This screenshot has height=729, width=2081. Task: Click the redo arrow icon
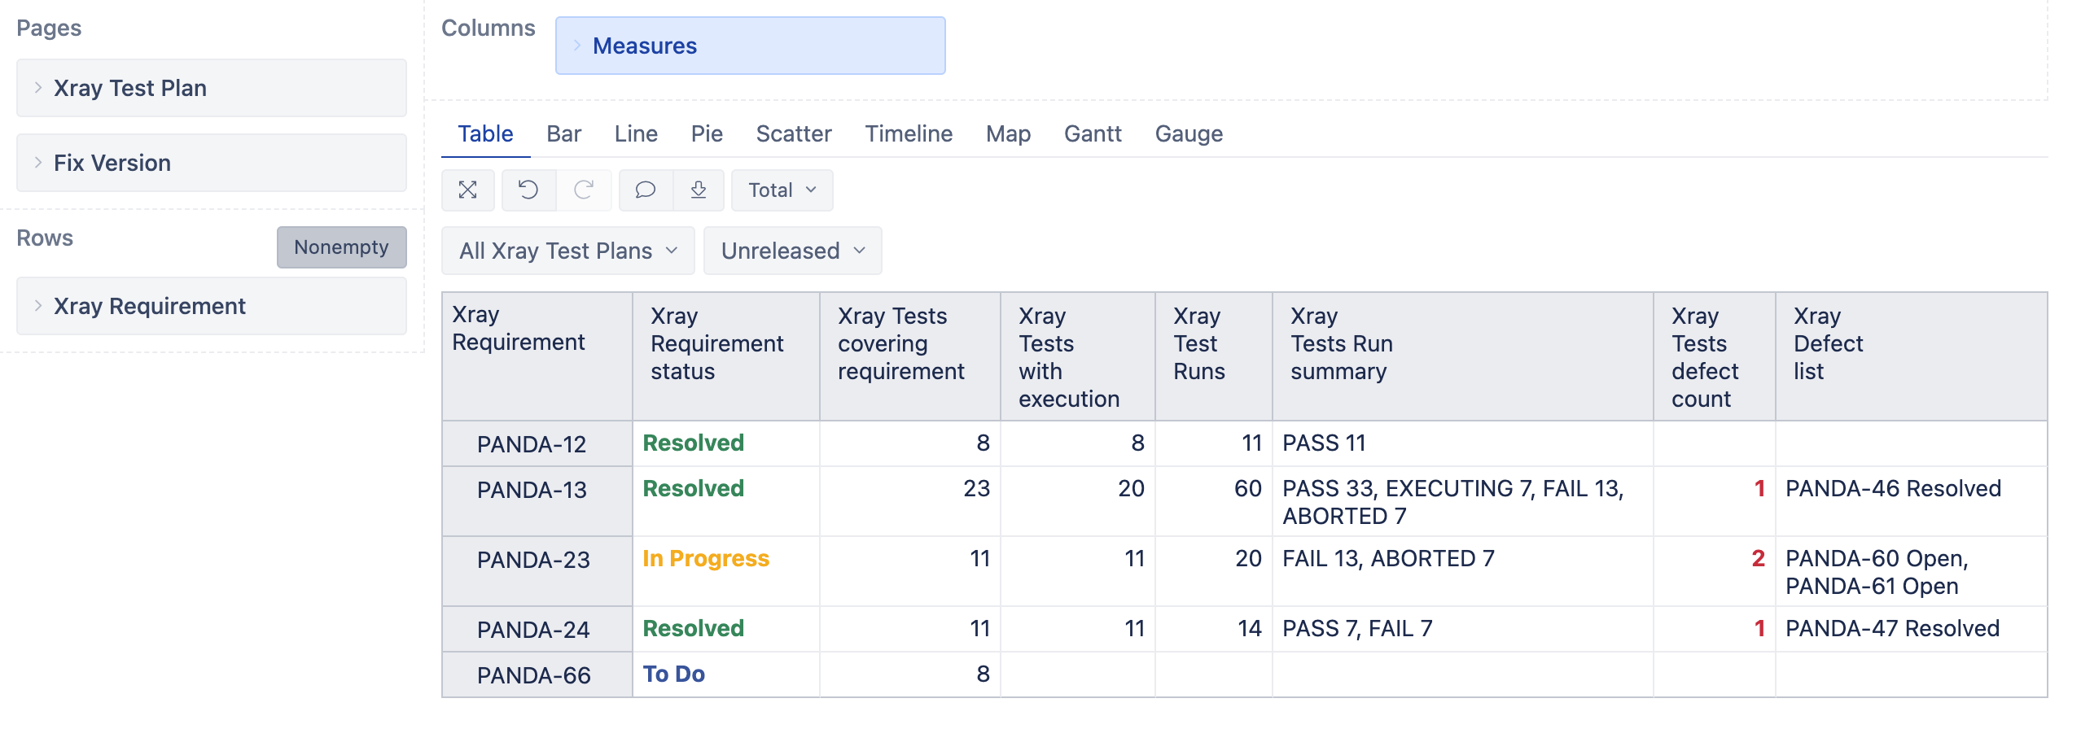584,190
